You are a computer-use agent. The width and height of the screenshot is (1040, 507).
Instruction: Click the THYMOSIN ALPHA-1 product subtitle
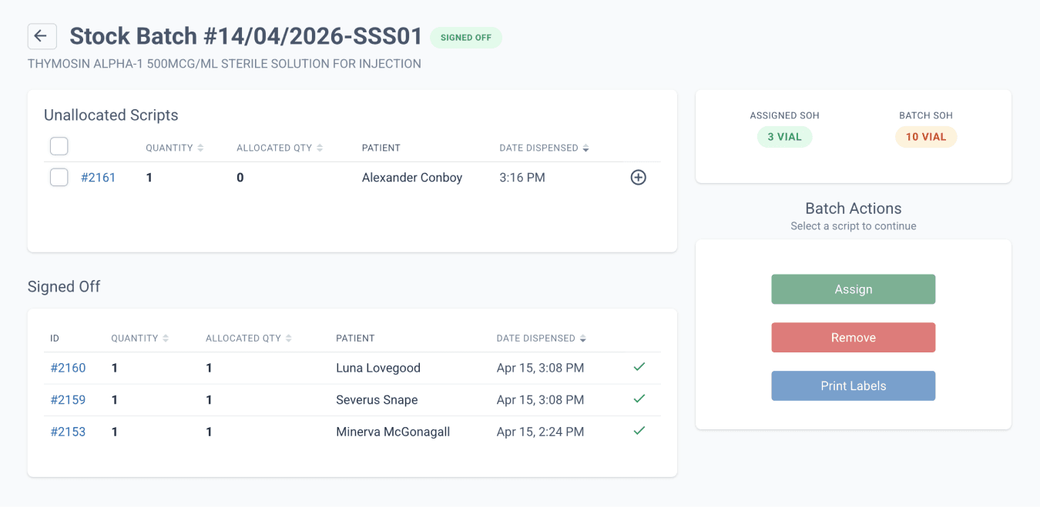point(224,64)
